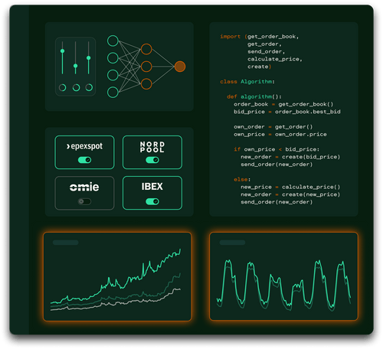Click 'own_price = own_order.price' line
The height and width of the screenshot is (349, 383).
tap(280, 134)
